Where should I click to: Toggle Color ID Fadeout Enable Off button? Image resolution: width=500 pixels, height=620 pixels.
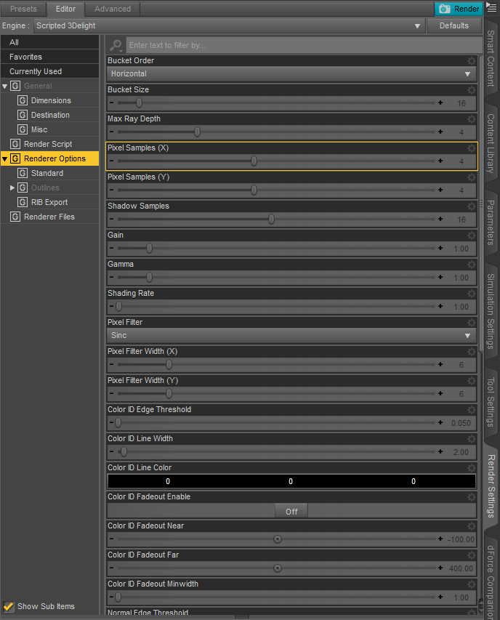pos(291,511)
